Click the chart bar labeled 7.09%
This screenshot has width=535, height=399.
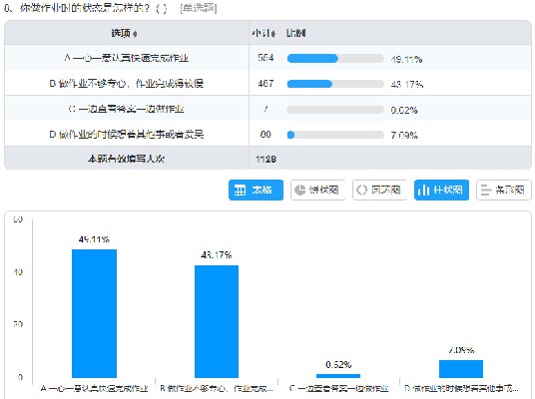461,369
